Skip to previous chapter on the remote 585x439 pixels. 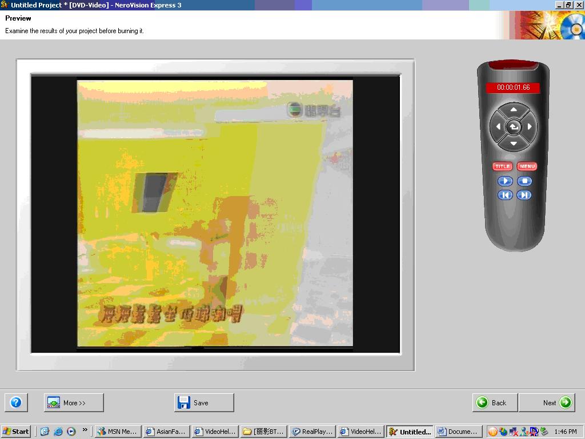click(x=505, y=195)
